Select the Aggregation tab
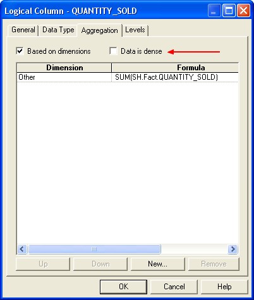Image resolution: width=254 pixels, height=300 pixels. [99, 30]
